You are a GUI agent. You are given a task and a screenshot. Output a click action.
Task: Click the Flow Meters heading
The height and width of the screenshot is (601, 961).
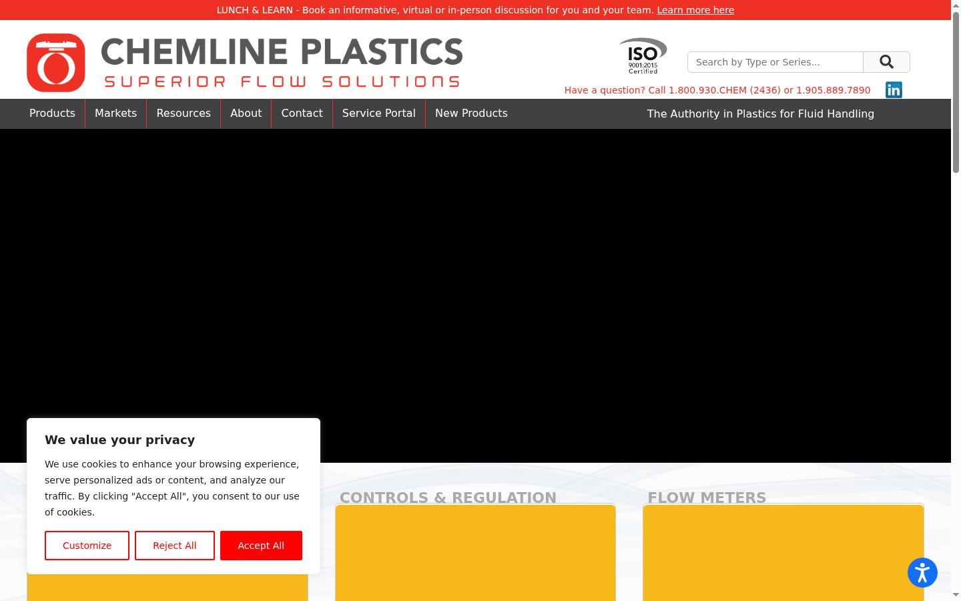coord(707,497)
